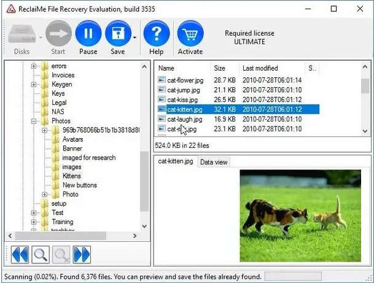
Task: Expand the Training folder node
Action: 34,222
